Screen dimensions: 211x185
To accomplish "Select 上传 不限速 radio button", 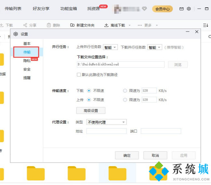I will tap(89, 100).
